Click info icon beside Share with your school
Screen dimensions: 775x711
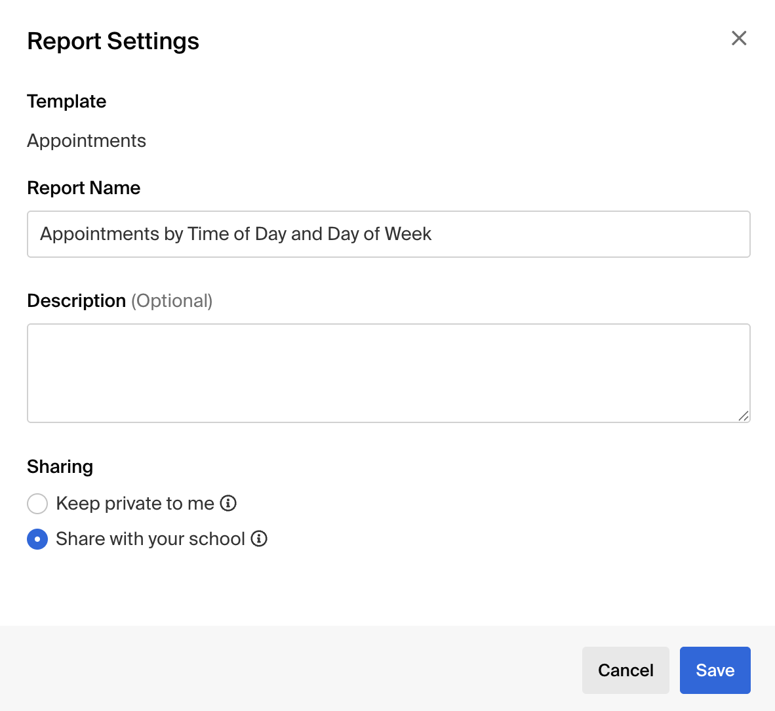[259, 538]
